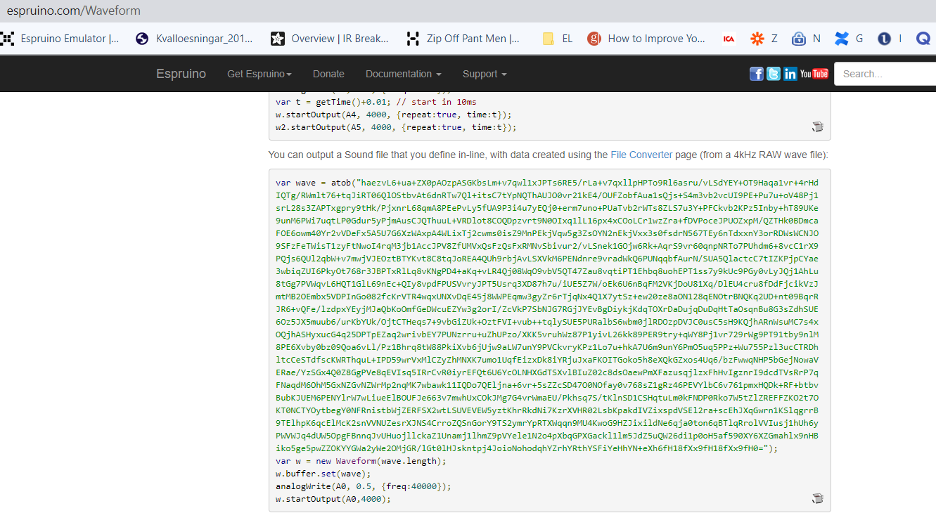Click the 'w.startOutput(A0,4000);' line
The height and width of the screenshot is (520, 936).
click(333, 499)
